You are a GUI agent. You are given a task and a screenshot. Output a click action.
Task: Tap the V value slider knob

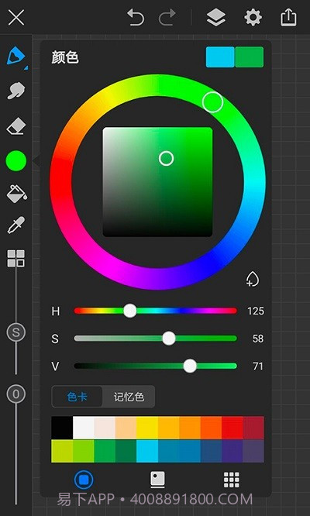(190, 366)
